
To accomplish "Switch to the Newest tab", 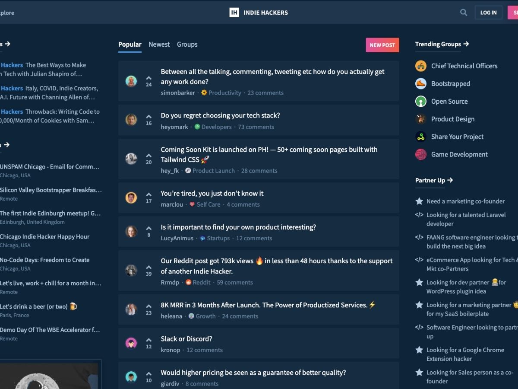I will point(159,45).
